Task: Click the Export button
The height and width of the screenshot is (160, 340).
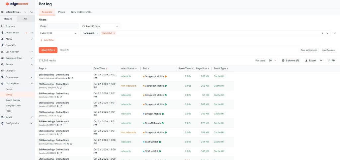Action: click(310, 61)
